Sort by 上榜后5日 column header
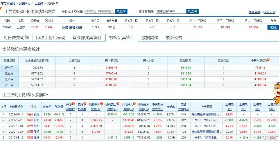The width and height of the screenshot is (280, 142). [x=257, y=107]
